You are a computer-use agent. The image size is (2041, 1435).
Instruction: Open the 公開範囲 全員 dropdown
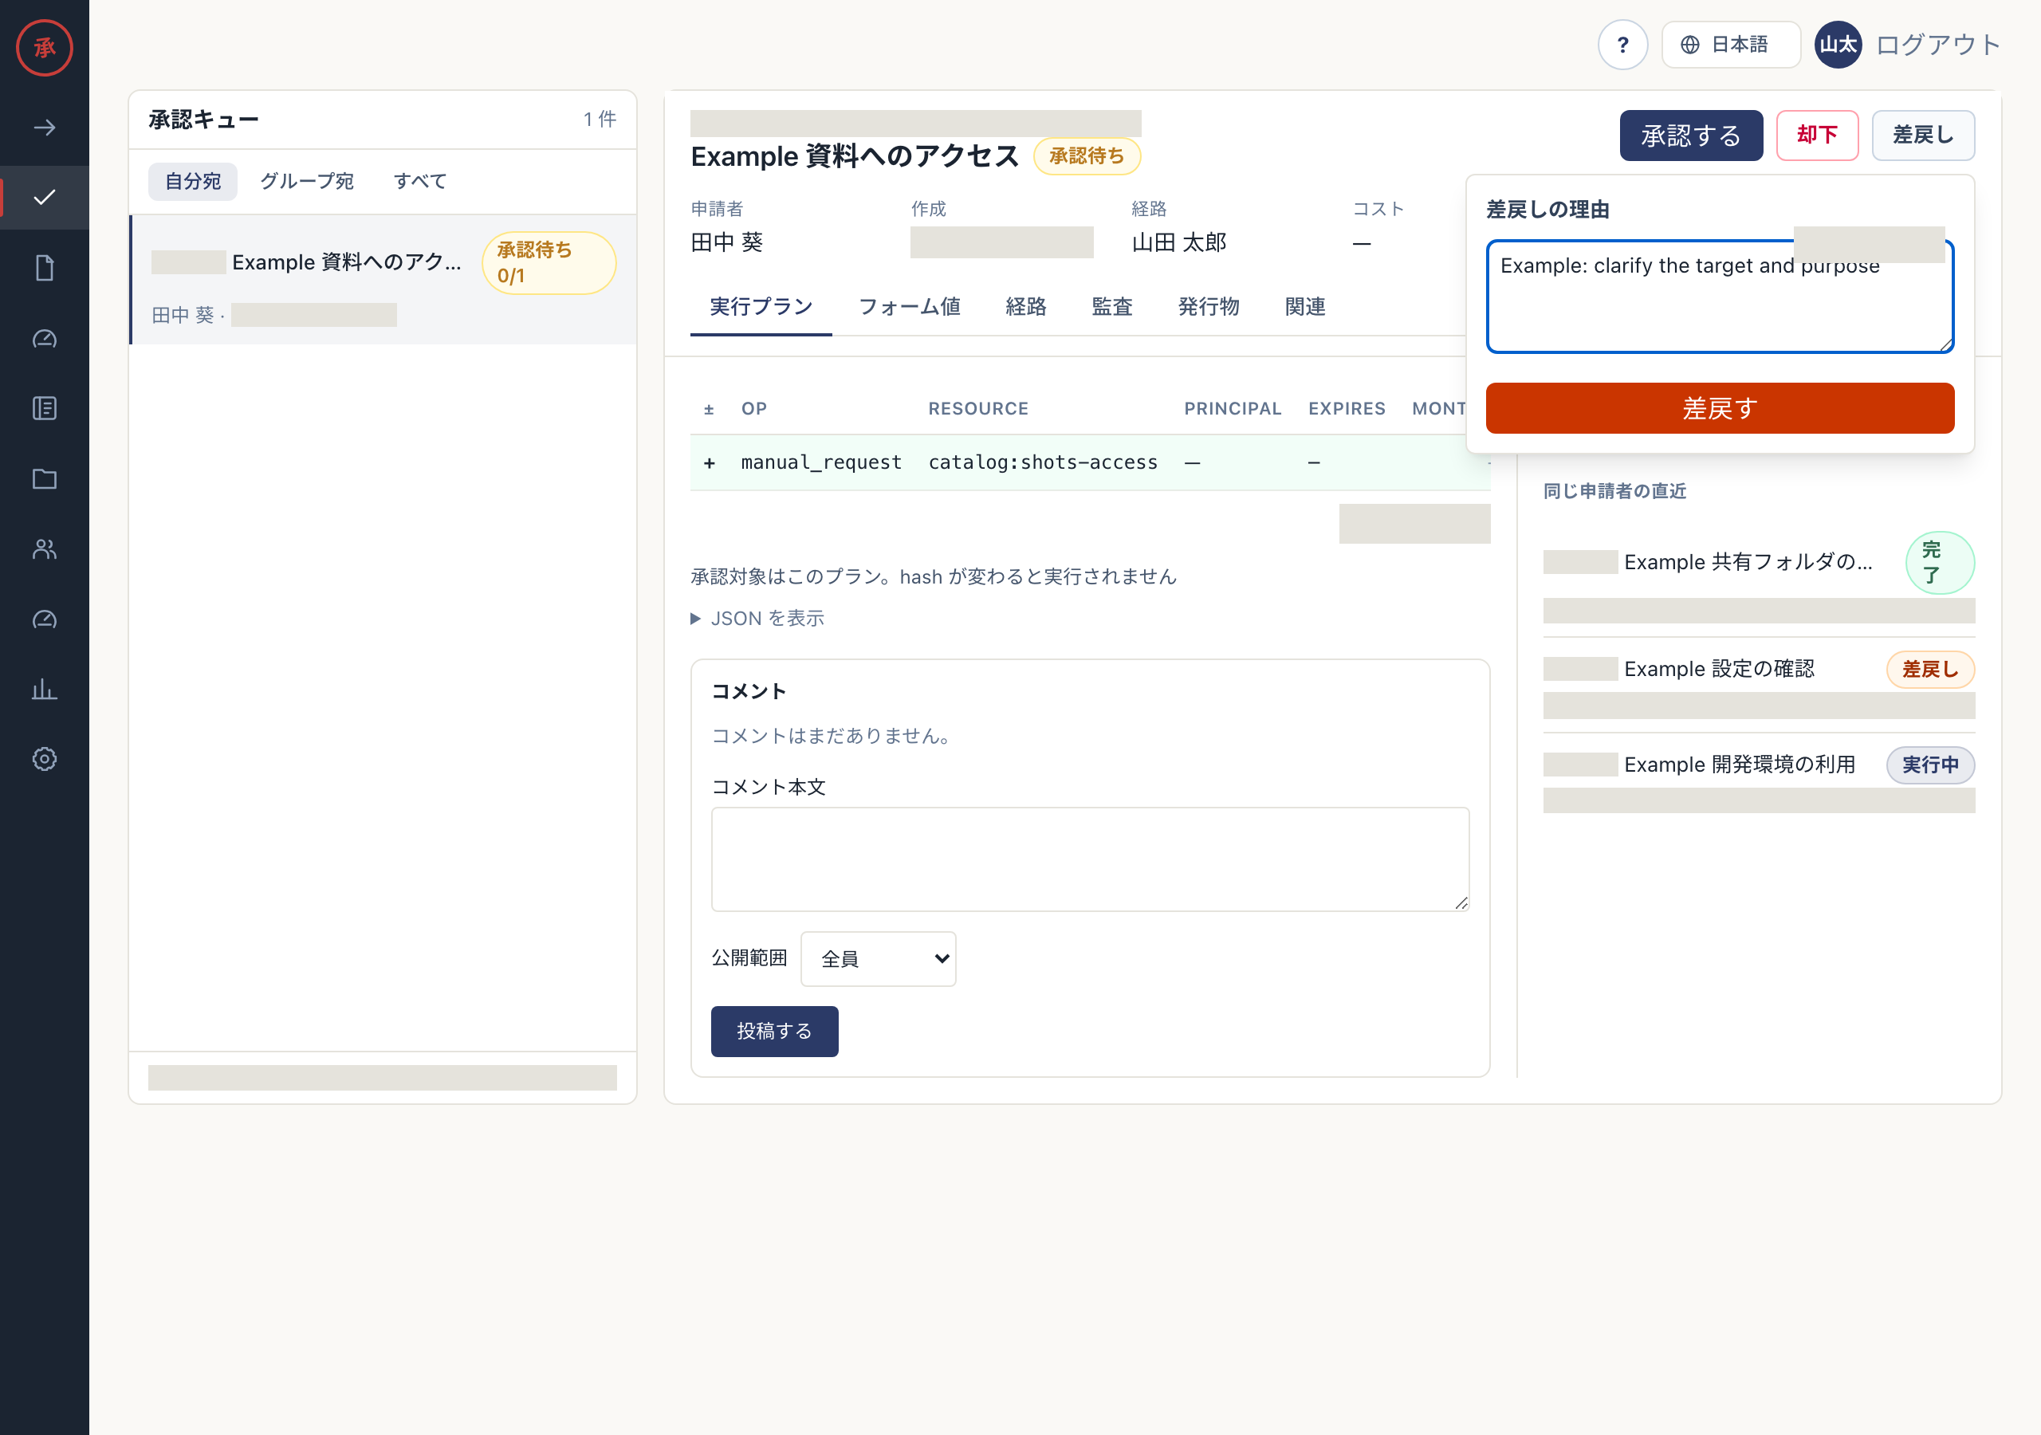coord(877,958)
